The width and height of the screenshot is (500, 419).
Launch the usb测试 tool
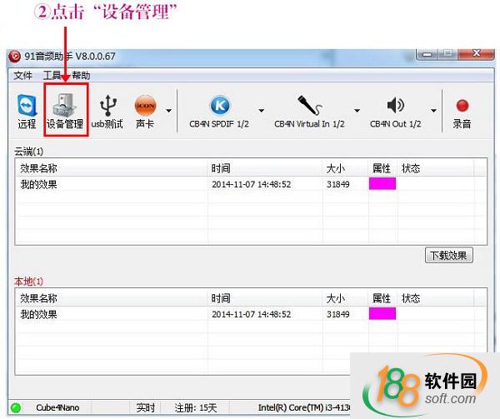(x=107, y=112)
